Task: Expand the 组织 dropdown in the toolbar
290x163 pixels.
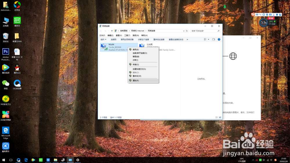Action: click(104, 39)
